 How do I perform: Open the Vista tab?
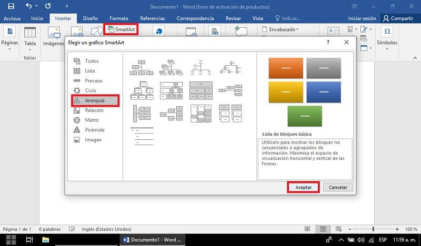tap(258, 18)
